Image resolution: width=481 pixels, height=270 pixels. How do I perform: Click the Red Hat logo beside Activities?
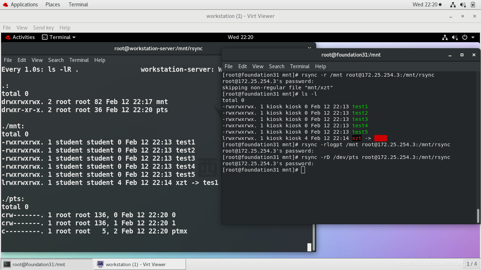coord(8,37)
